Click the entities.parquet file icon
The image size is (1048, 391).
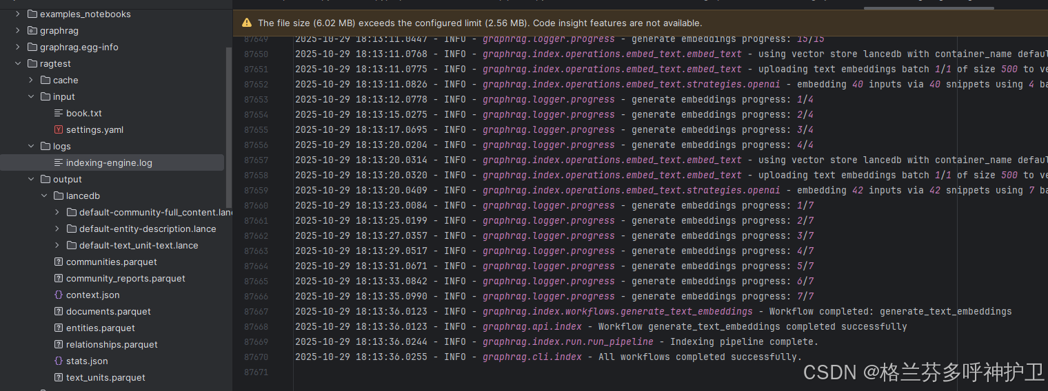tap(59, 328)
